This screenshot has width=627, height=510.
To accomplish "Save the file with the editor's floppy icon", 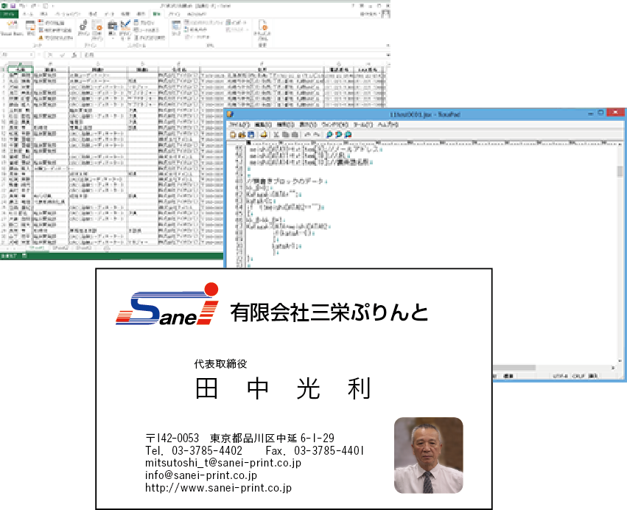I will tap(251, 135).
